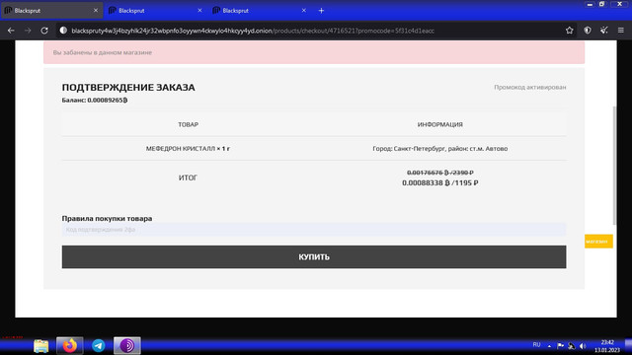Focus the 2FA confirmation code field
The height and width of the screenshot is (355, 632).
coord(314,230)
